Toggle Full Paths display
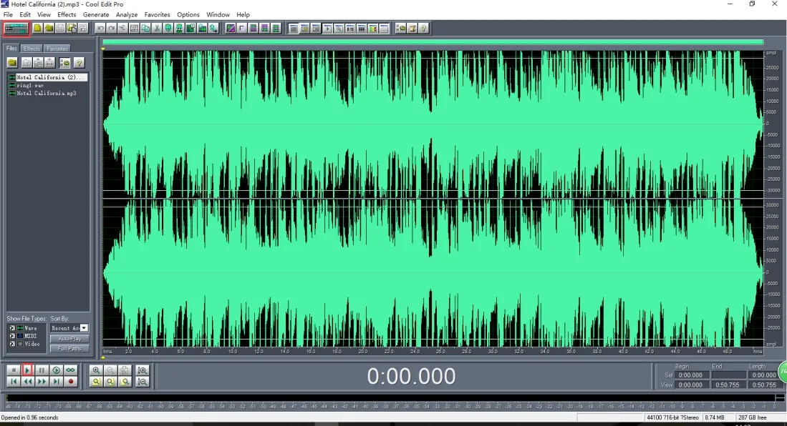Image resolution: width=787 pixels, height=426 pixels. click(70, 348)
